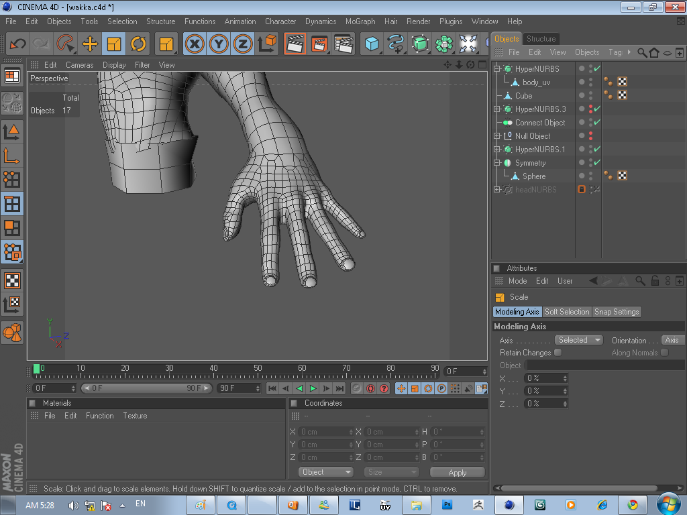Add a Cube primitive object
Viewport: 687px width, 515px height.
[372, 44]
